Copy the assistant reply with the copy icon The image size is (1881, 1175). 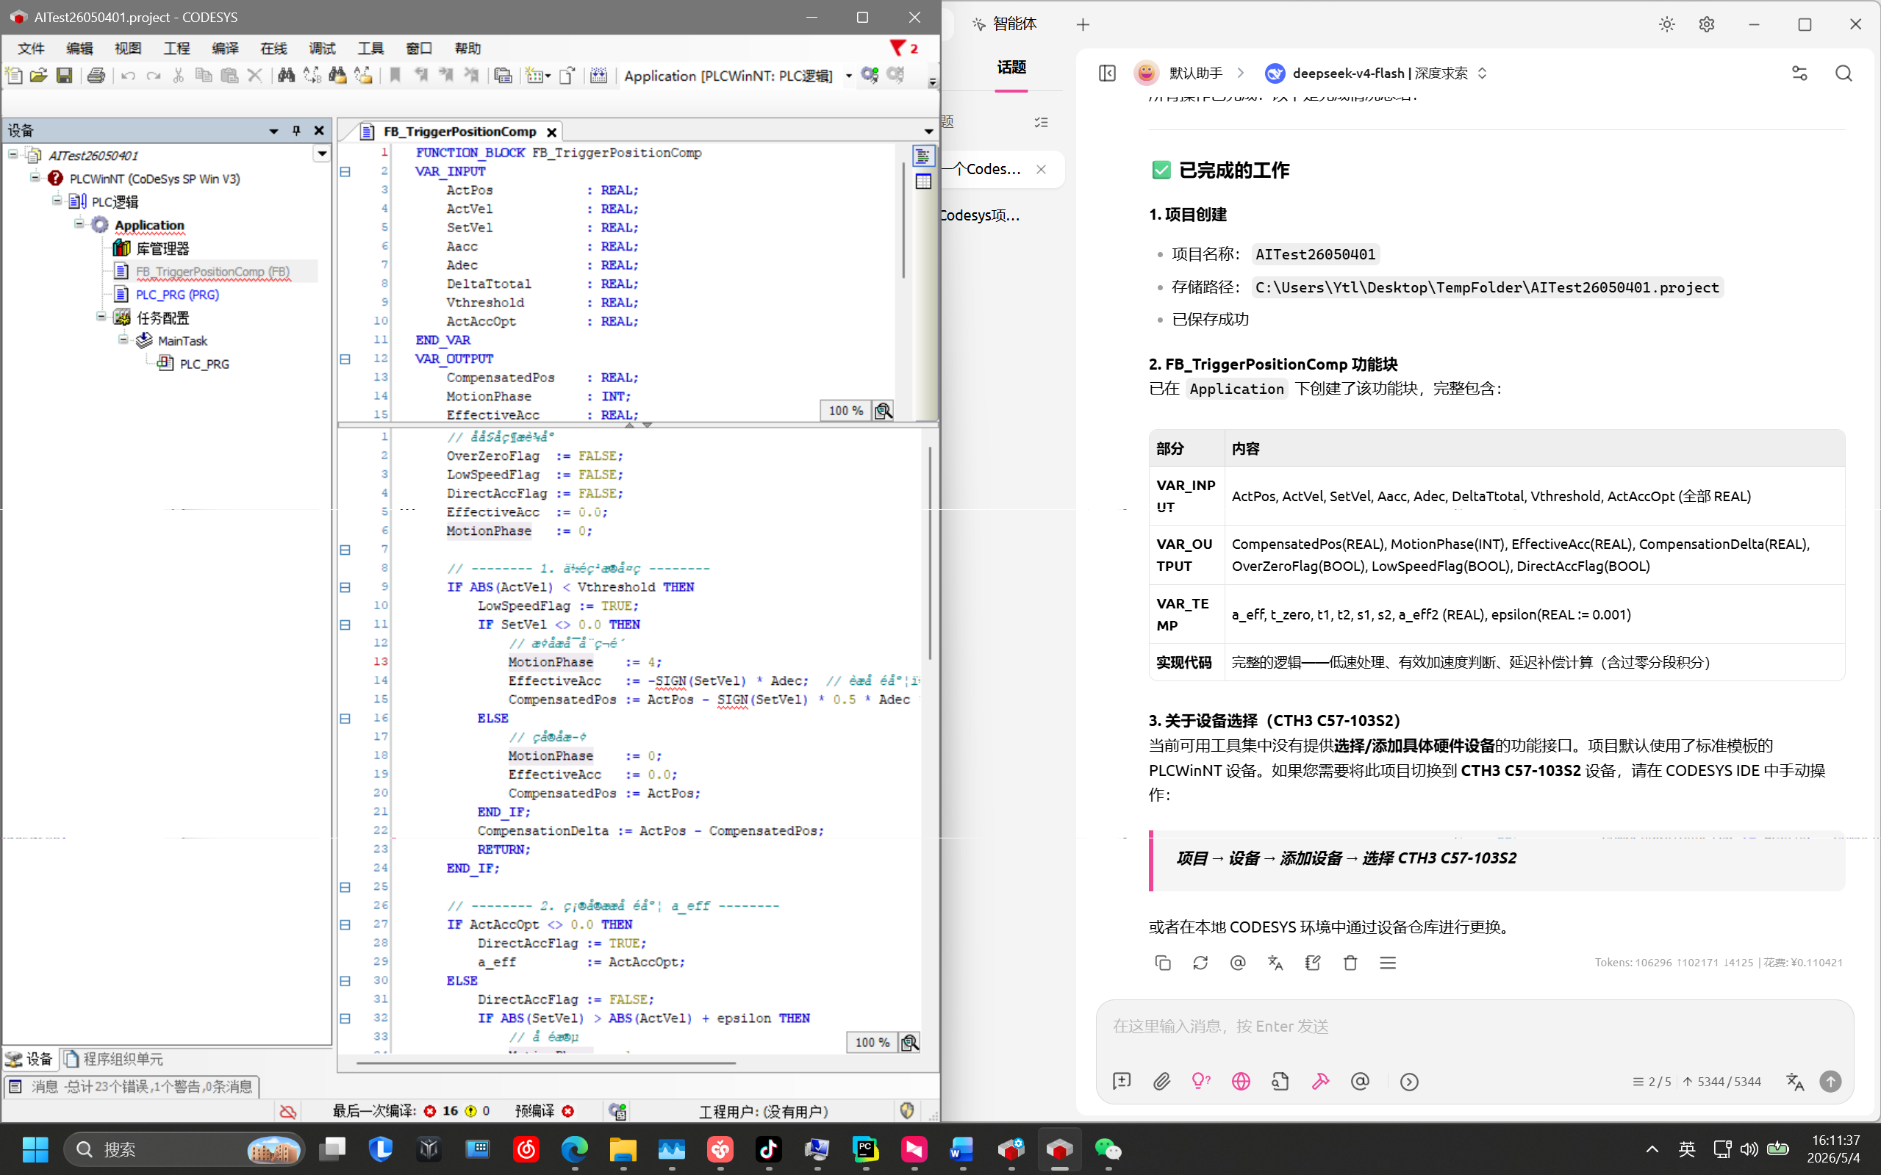tap(1163, 963)
